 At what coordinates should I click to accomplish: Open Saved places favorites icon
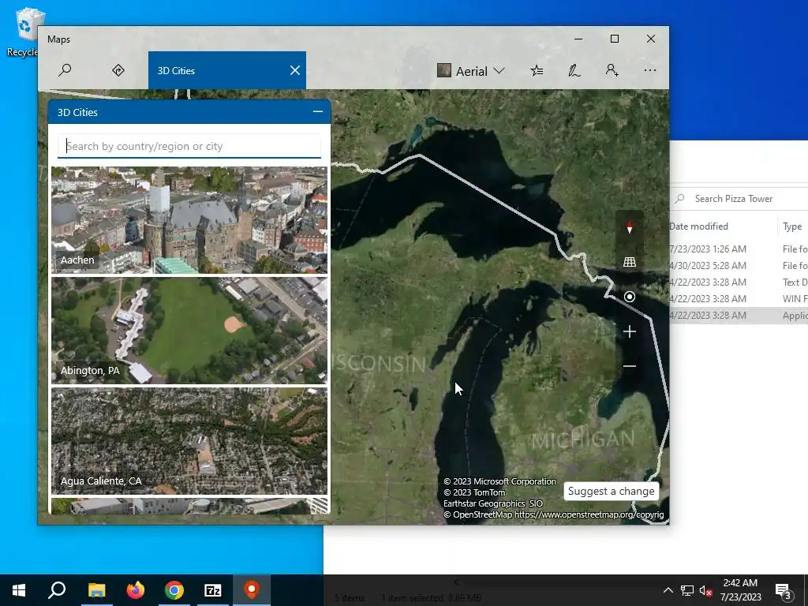click(537, 70)
